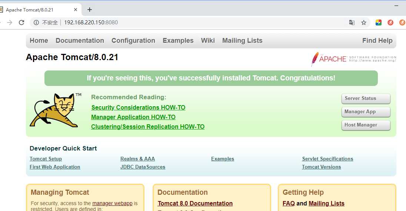Open Clustering/Session Replication HOW-TO link
The height and width of the screenshot is (211, 406).
pos(148,127)
